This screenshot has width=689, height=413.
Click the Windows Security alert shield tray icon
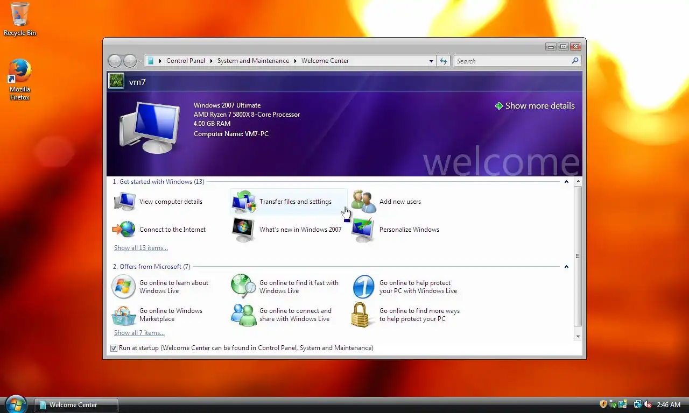603,404
